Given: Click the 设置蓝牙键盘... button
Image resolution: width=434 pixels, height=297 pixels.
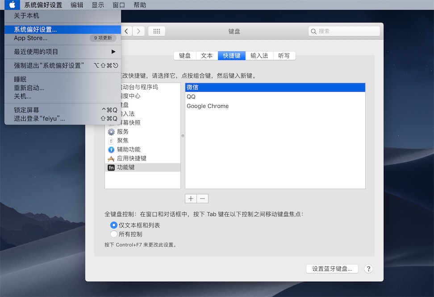Looking at the screenshot, I should pos(332,269).
